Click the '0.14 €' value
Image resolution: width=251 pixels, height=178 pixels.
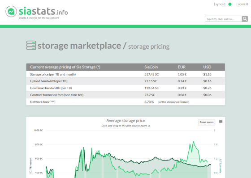182,81
